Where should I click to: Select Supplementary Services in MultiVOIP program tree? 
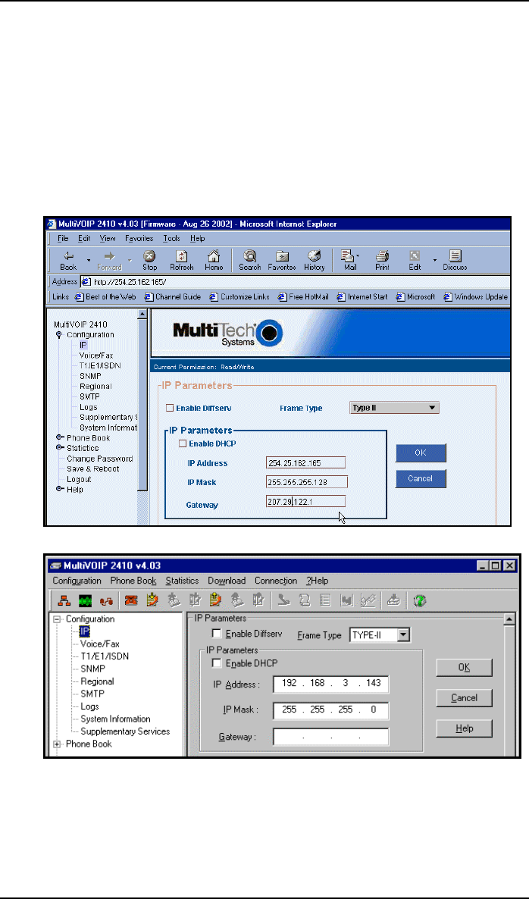[x=125, y=731]
